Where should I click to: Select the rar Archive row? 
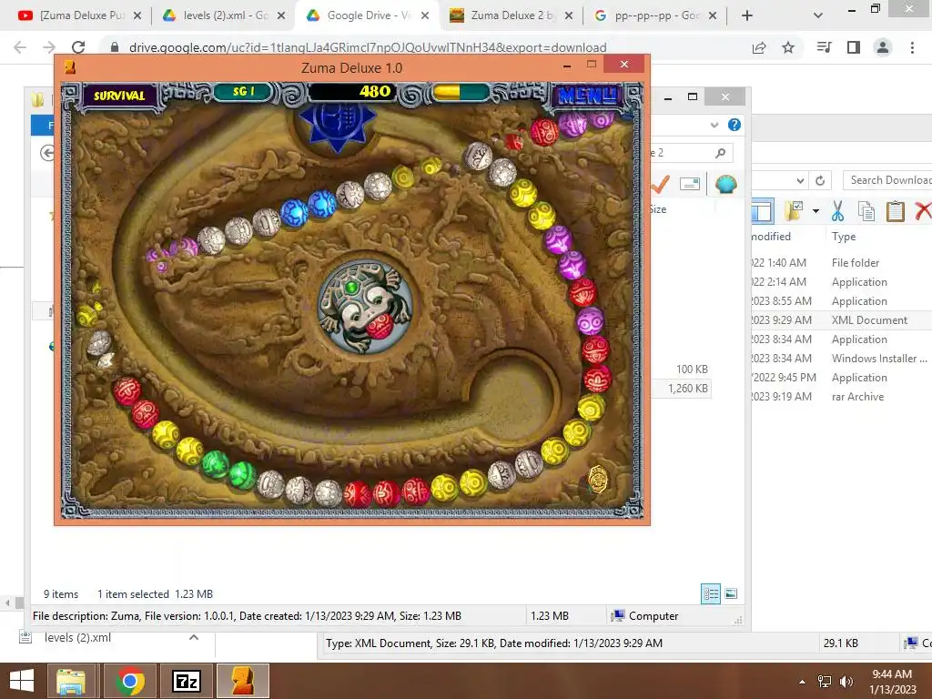pyautogui.click(x=841, y=397)
